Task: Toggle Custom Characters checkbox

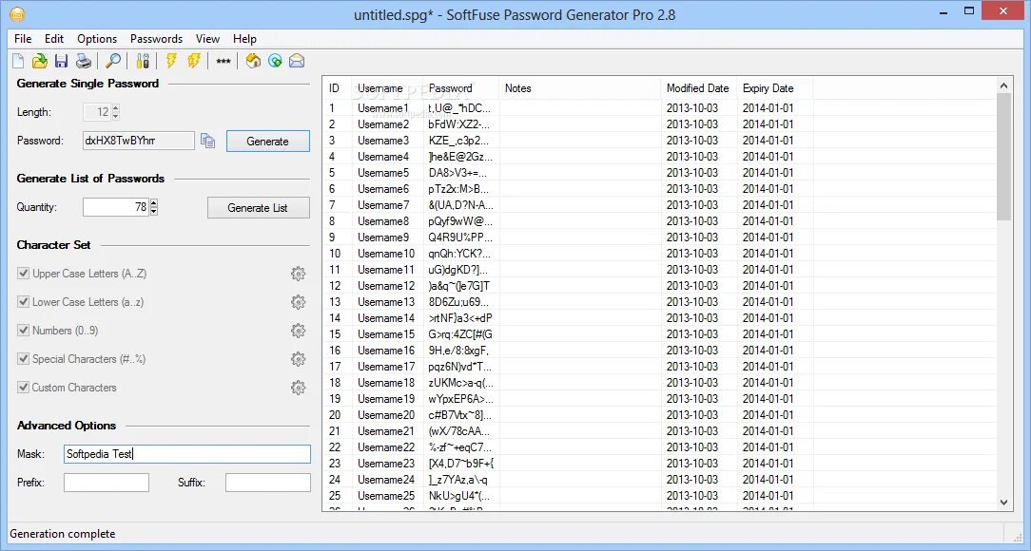Action: click(23, 387)
